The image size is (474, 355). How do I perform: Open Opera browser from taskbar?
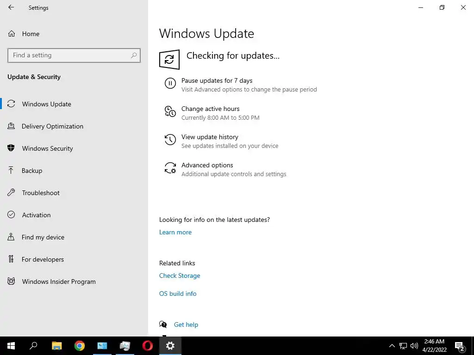point(148,346)
